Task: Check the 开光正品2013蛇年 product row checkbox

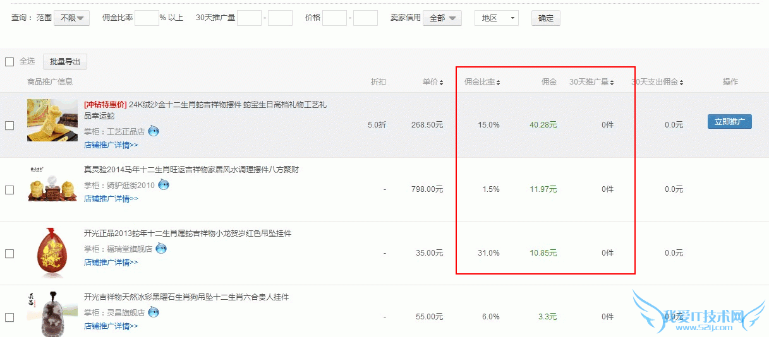Action: coord(9,253)
